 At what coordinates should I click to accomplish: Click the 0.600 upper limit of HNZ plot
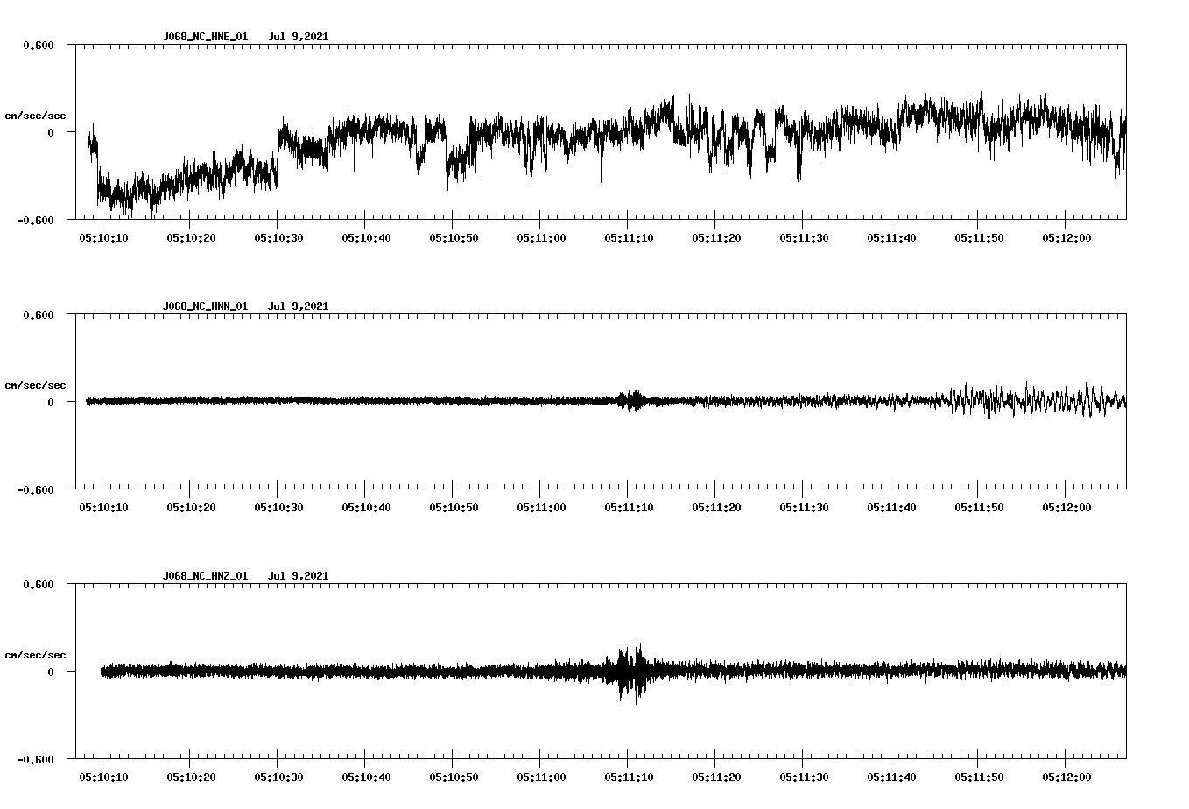39,584
